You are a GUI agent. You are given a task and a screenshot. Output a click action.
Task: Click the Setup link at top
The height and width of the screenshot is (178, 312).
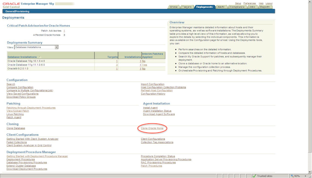[x=238, y=4]
